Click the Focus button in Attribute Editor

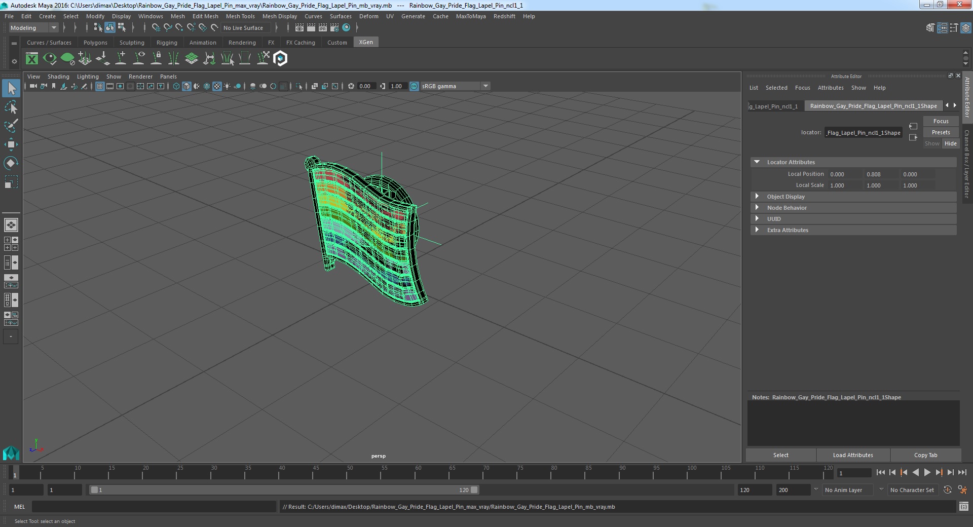[941, 121]
